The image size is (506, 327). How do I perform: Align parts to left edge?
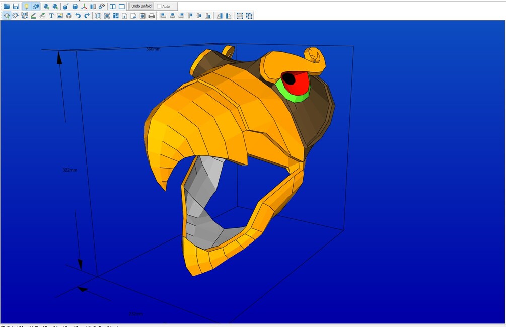tap(163, 16)
